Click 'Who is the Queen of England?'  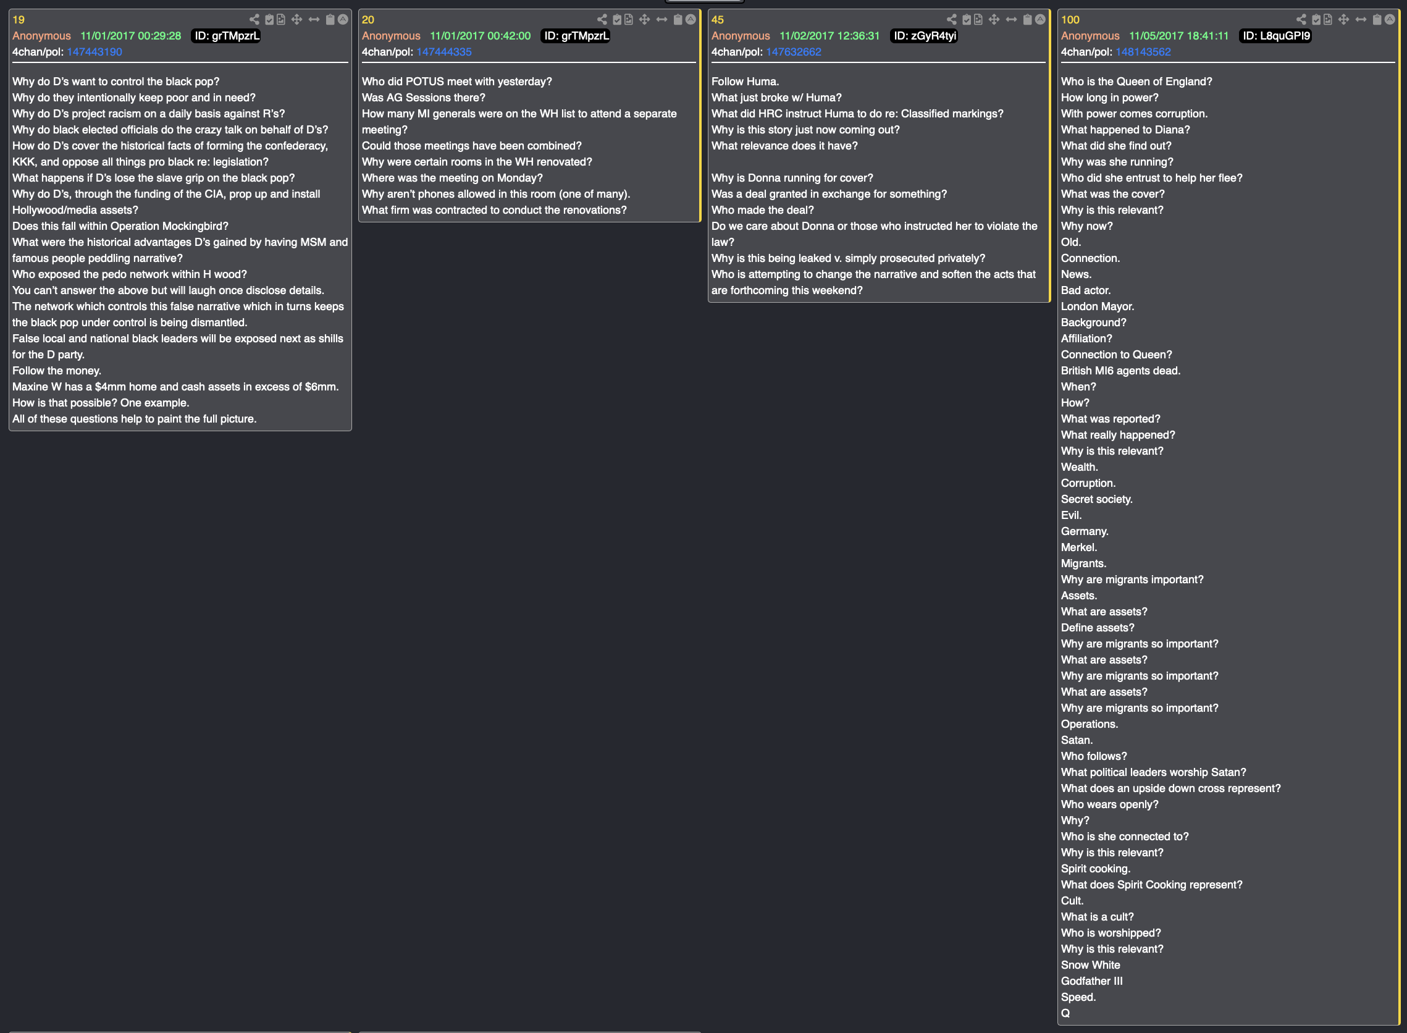pyautogui.click(x=1136, y=82)
